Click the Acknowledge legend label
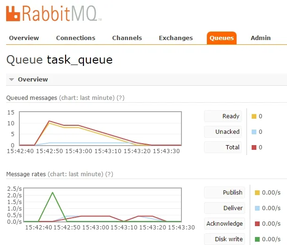Screen dimensions: 287x245 pos(225,224)
